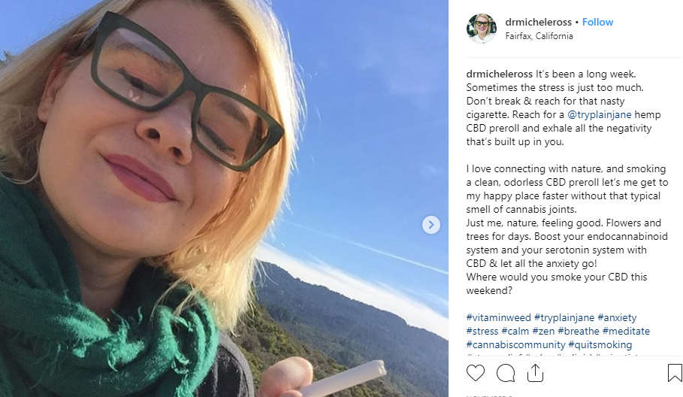Share the post using the upload arrow icon
The width and height of the screenshot is (683, 397).
click(x=535, y=373)
